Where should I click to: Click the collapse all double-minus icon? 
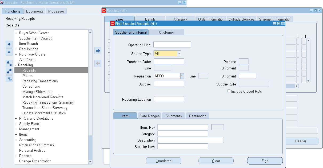coord(9,78)
